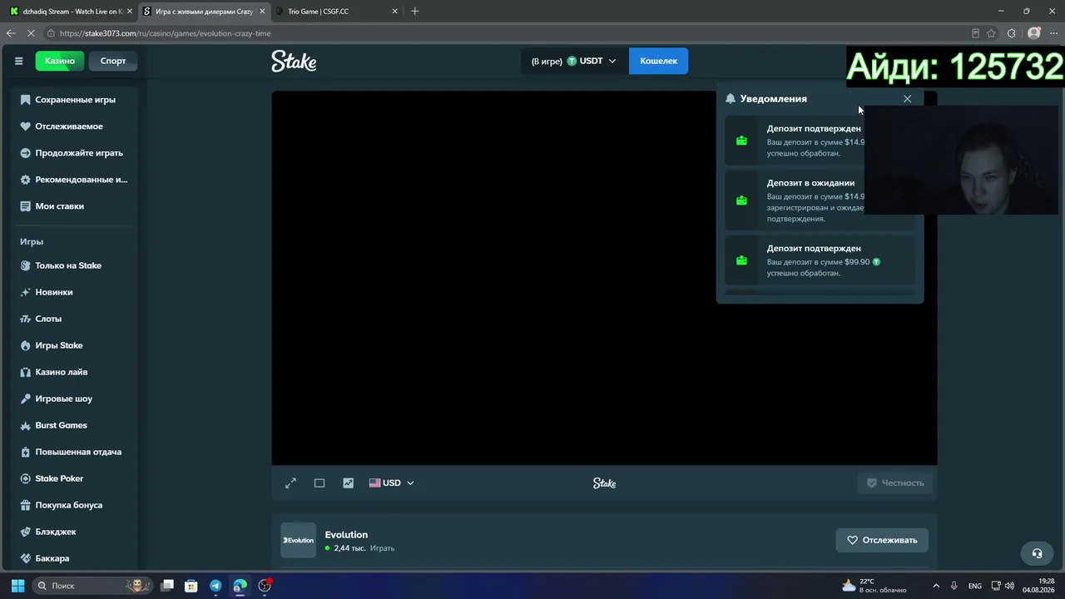The height and width of the screenshot is (599, 1065).
Task: Open live stats chart icon
Action: [348, 483]
